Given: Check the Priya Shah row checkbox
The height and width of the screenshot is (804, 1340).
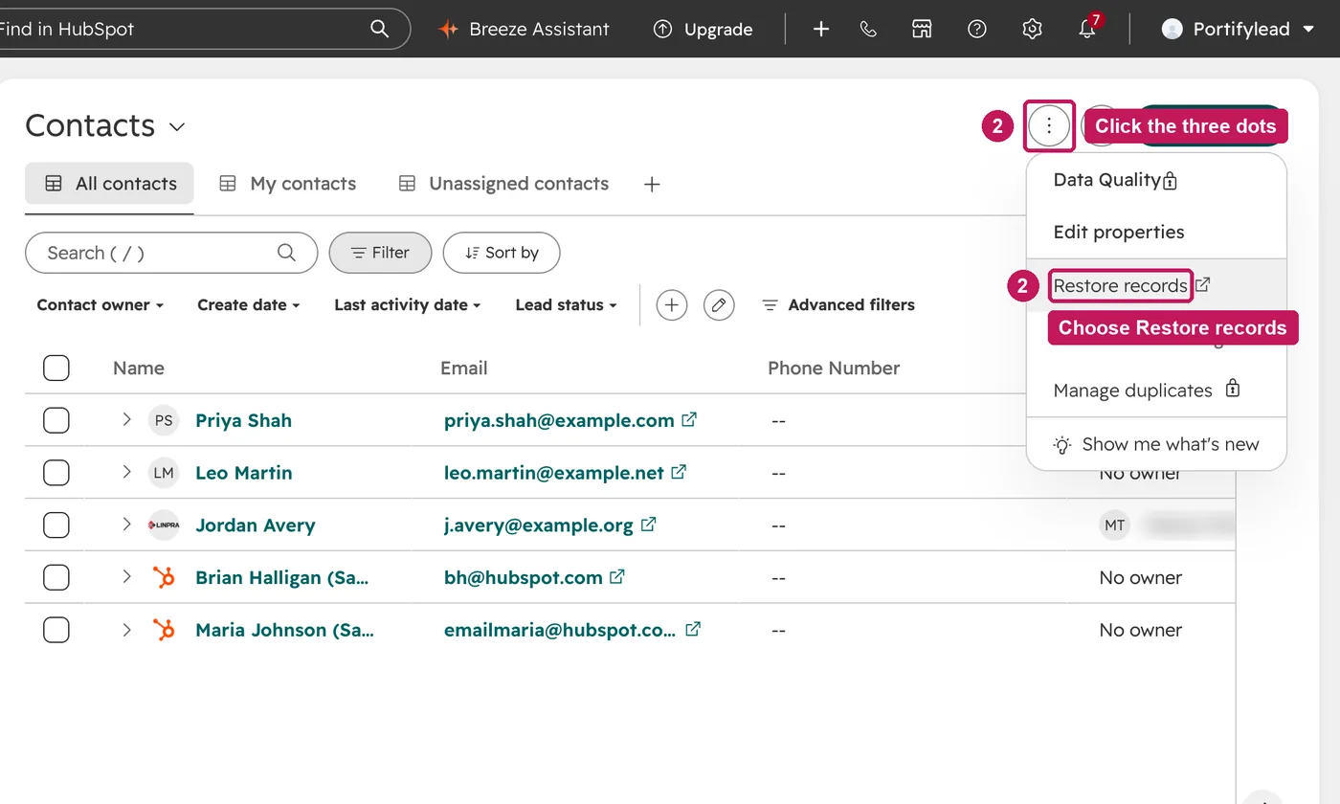Looking at the screenshot, I should coord(56,420).
